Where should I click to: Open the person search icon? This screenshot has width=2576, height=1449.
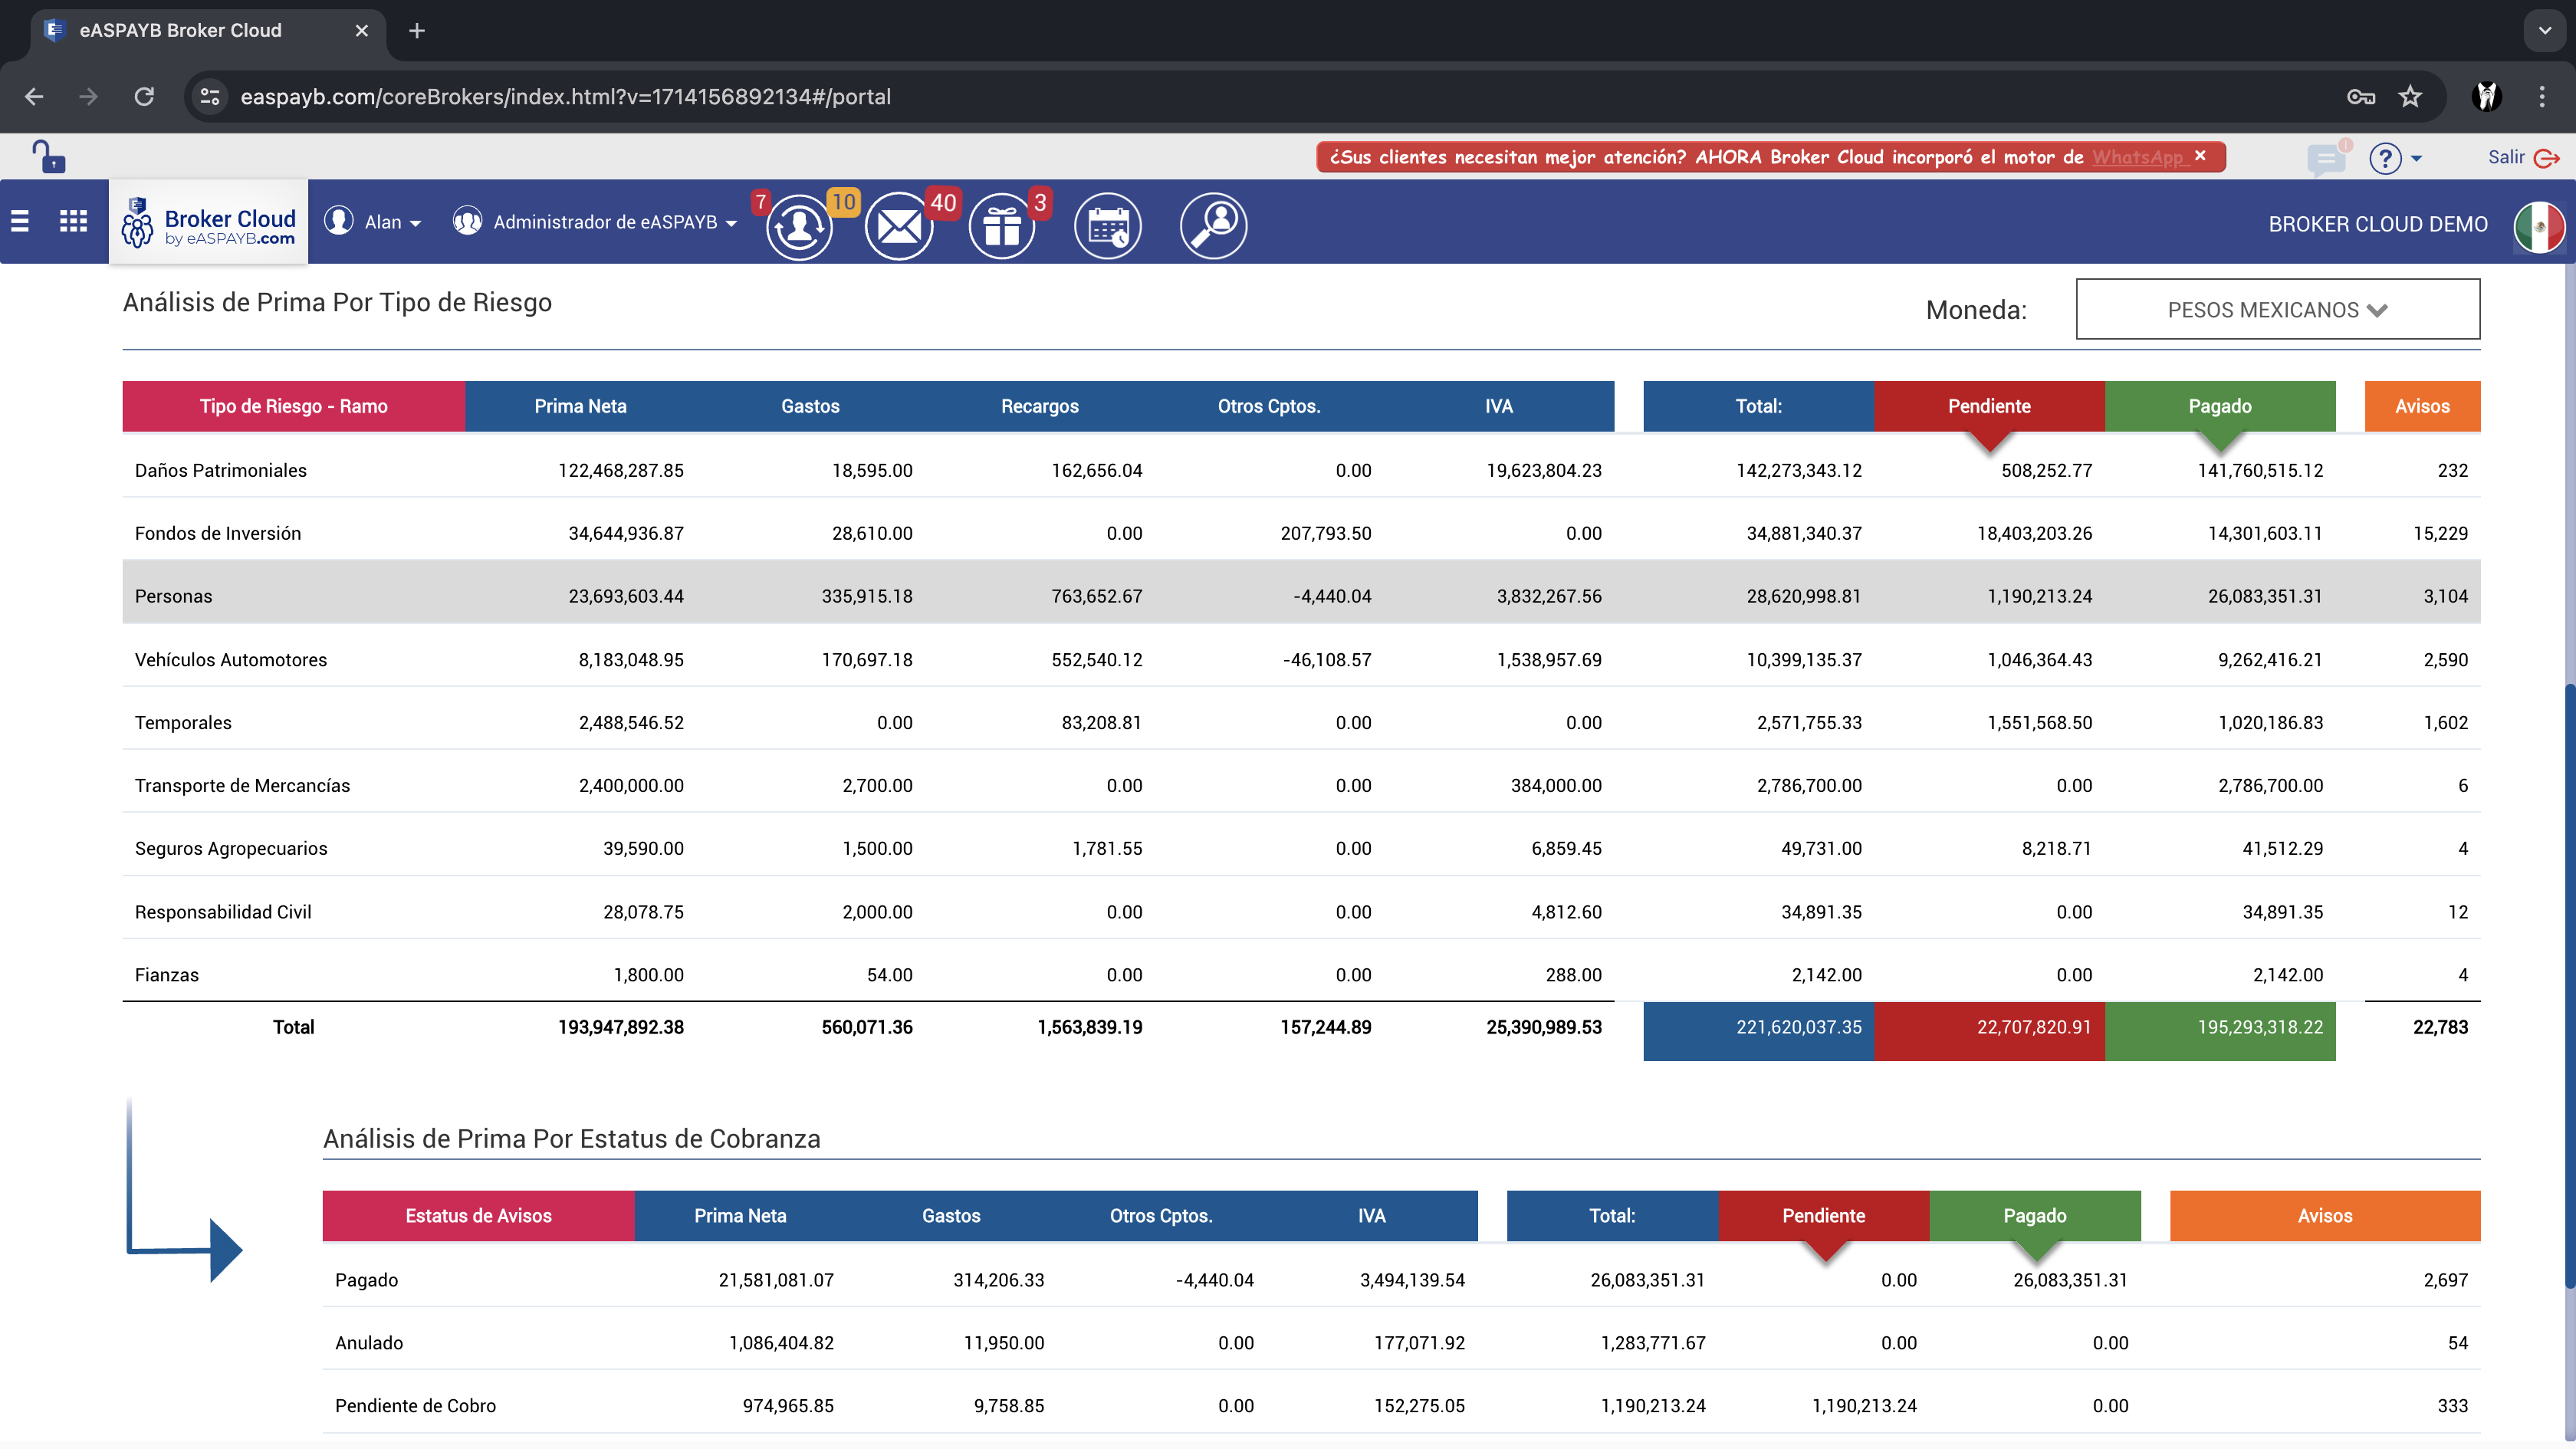click(1212, 226)
